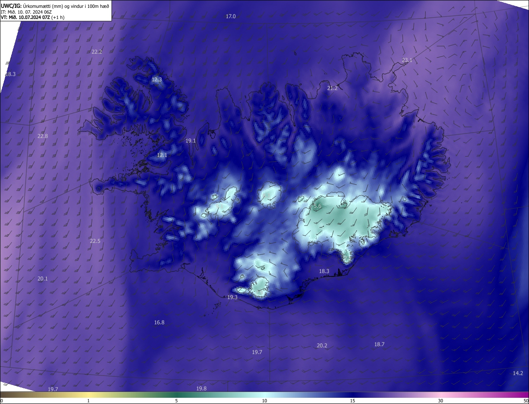The height and width of the screenshot is (404, 529).
Task: Click the color scale tick labeled 30
Action: pos(441,401)
